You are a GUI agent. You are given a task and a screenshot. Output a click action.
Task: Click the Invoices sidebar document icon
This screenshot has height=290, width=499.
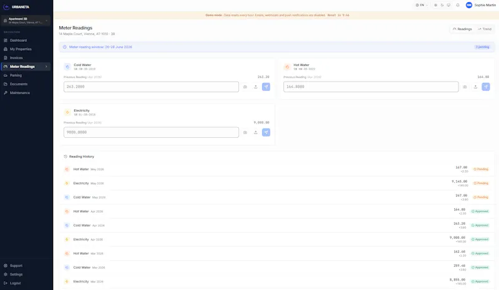click(6, 58)
